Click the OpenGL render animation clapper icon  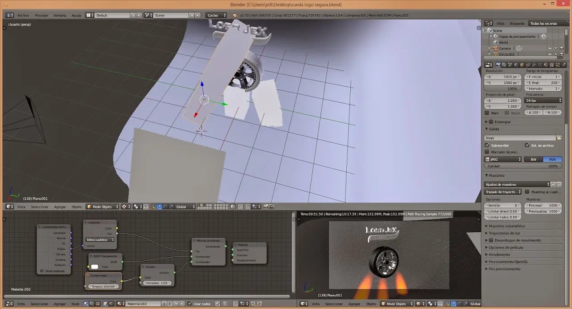point(271,207)
